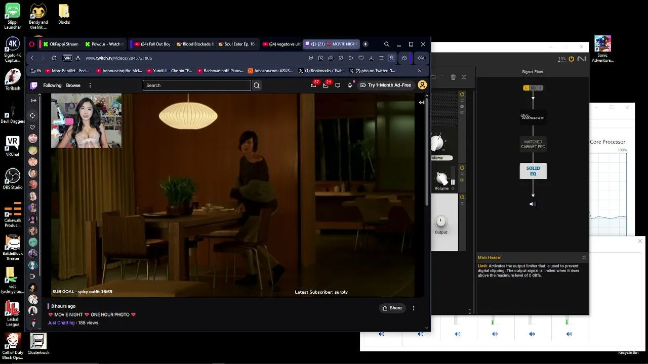Open the Twitch home logo
648x364 pixels.
click(34, 85)
